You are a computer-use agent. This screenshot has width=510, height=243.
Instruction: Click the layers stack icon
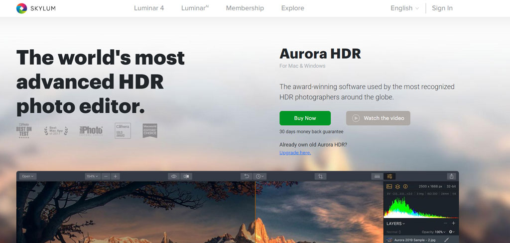397,186
